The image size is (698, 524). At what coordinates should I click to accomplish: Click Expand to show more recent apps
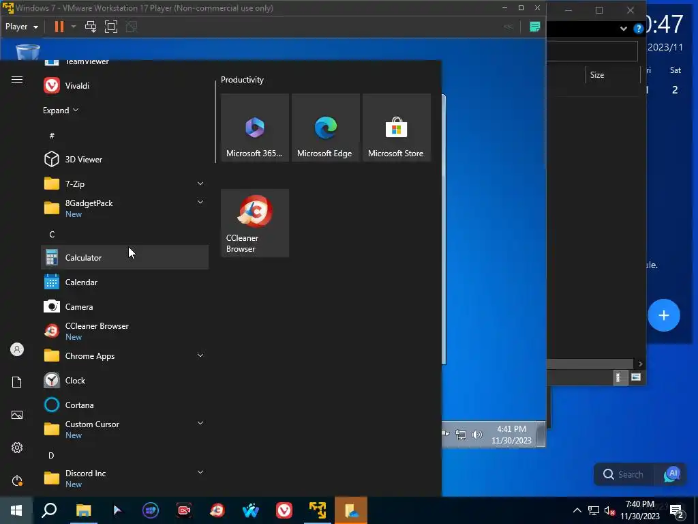(x=61, y=110)
